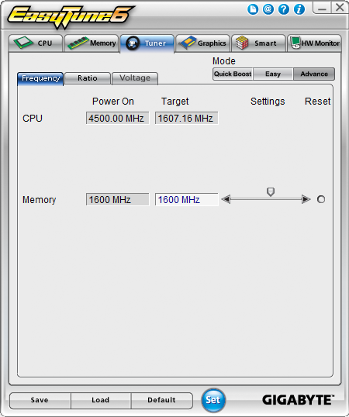Click the Memory Target 1600 MHz field
The height and width of the screenshot is (417, 349).
click(186, 199)
